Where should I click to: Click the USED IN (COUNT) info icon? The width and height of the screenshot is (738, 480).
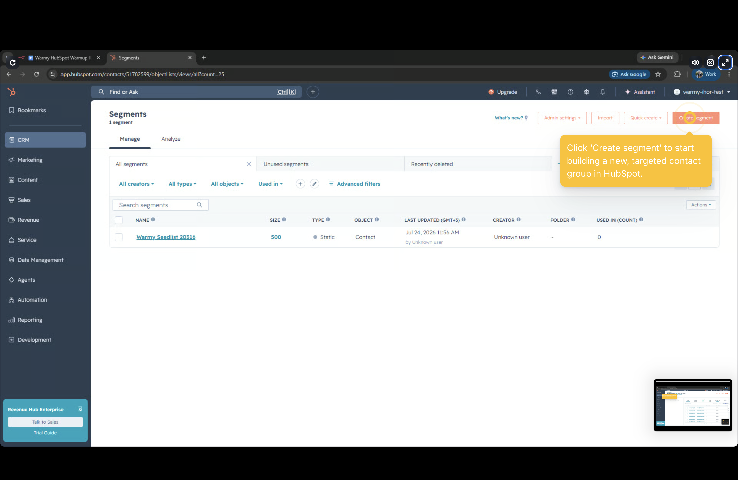pos(641,220)
